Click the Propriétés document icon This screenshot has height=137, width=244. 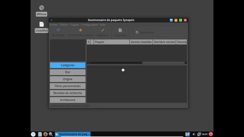(120, 30)
